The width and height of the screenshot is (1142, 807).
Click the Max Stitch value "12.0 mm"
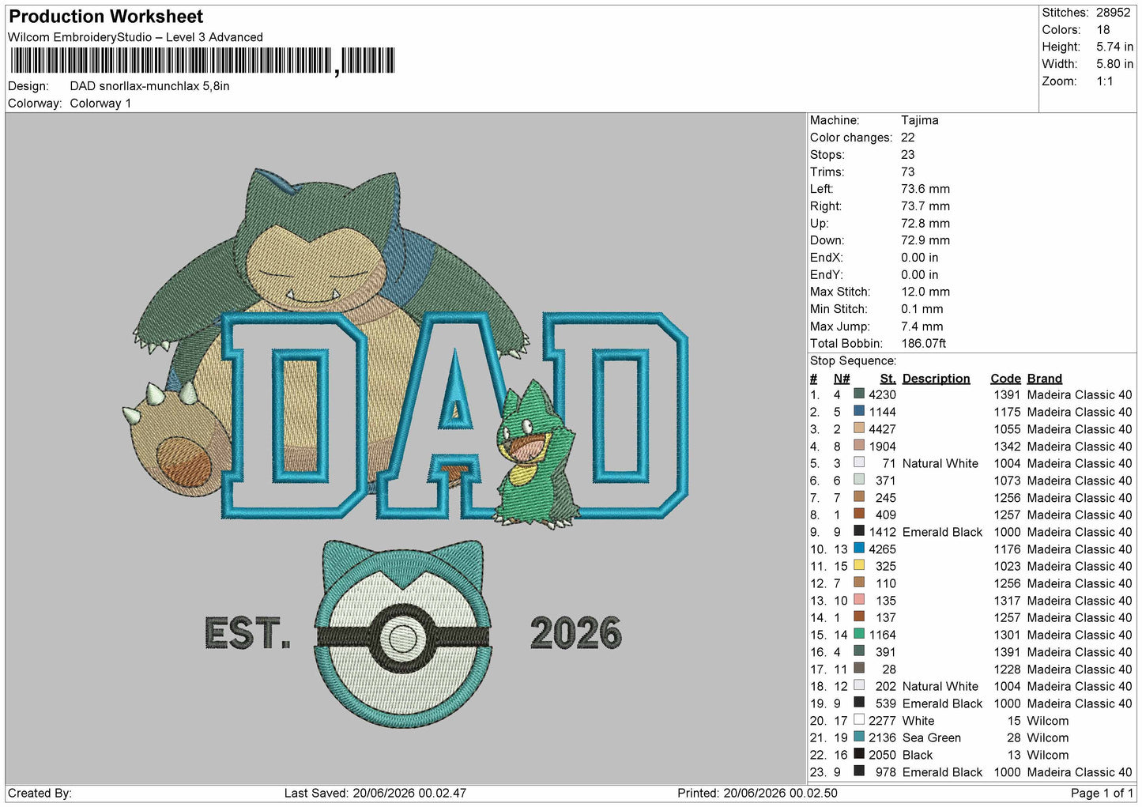click(x=925, y=292)
